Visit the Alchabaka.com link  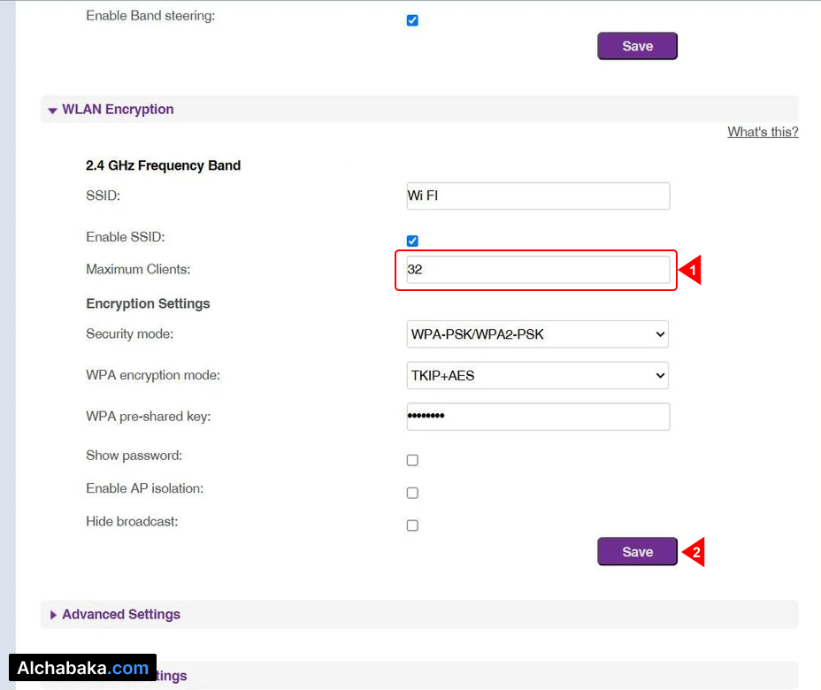pyautogui.click(x=82, y=668)
